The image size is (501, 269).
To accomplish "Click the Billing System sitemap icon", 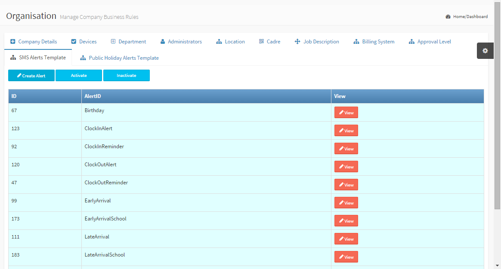I will click(x=356, y=42).
